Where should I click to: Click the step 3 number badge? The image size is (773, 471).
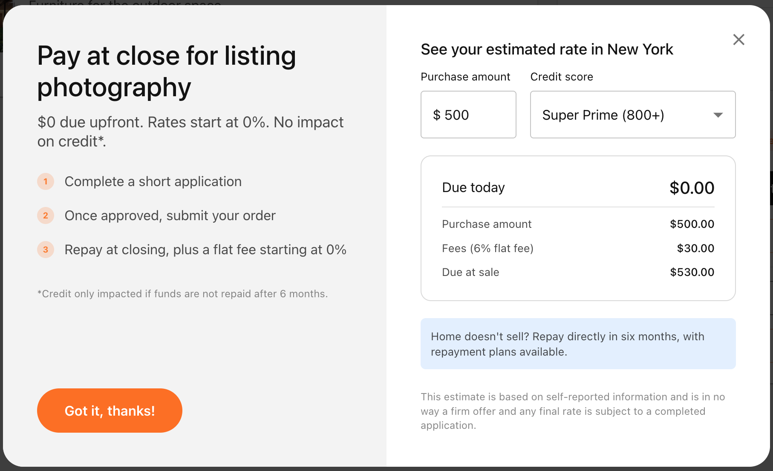[x=46, y=250]
